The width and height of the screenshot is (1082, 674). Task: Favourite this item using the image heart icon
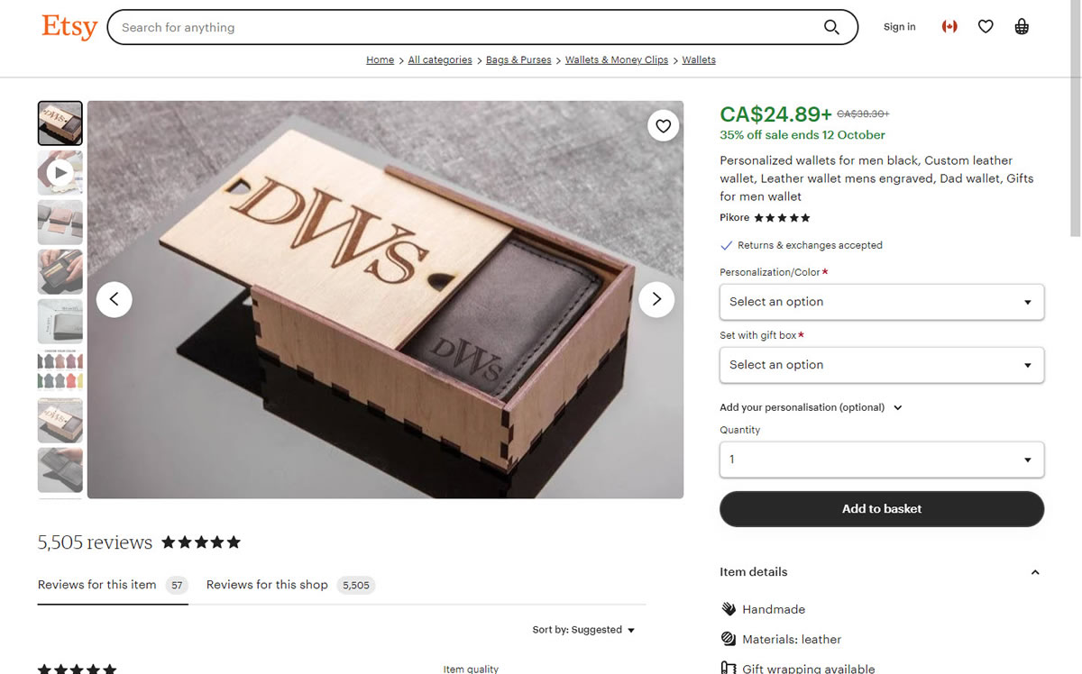[x=663, y=126]
